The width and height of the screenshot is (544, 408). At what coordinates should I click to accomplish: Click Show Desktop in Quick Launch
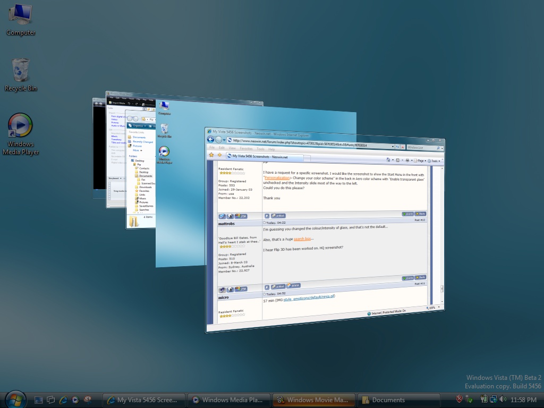pyautogui.click(x=38, y=400)
